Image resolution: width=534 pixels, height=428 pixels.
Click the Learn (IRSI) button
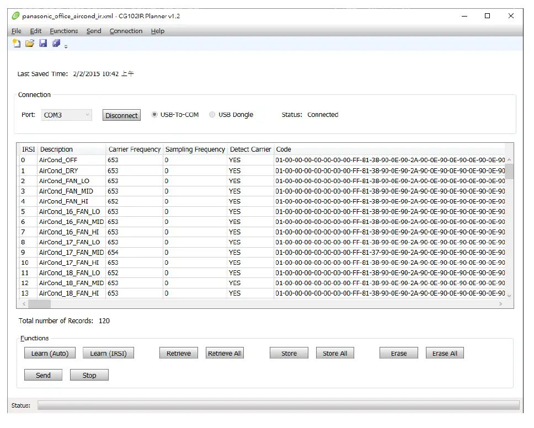coord(108,354)
